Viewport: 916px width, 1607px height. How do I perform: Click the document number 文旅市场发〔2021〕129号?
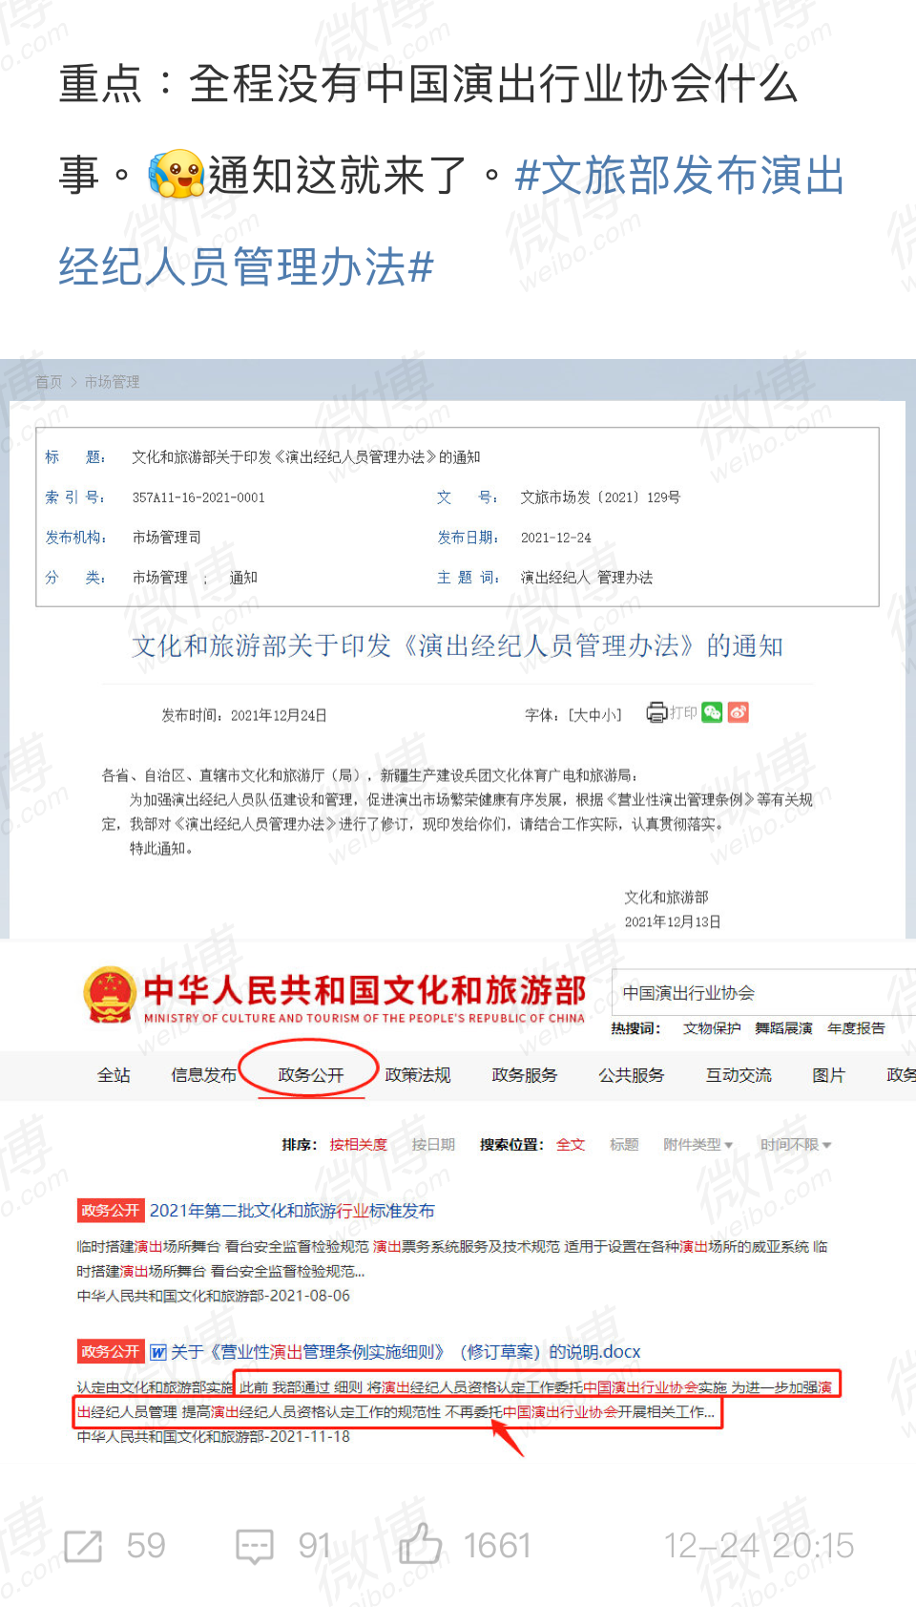(600, 497)
